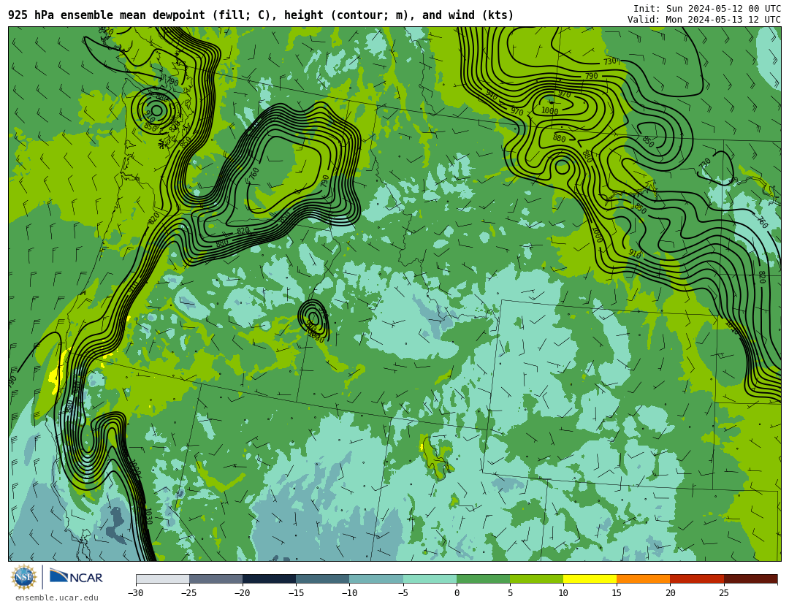The width and height of the screenshot is (789, 607).
Task: Click the -20 to -15 dark navy swatch
Action: coord(269,579)
